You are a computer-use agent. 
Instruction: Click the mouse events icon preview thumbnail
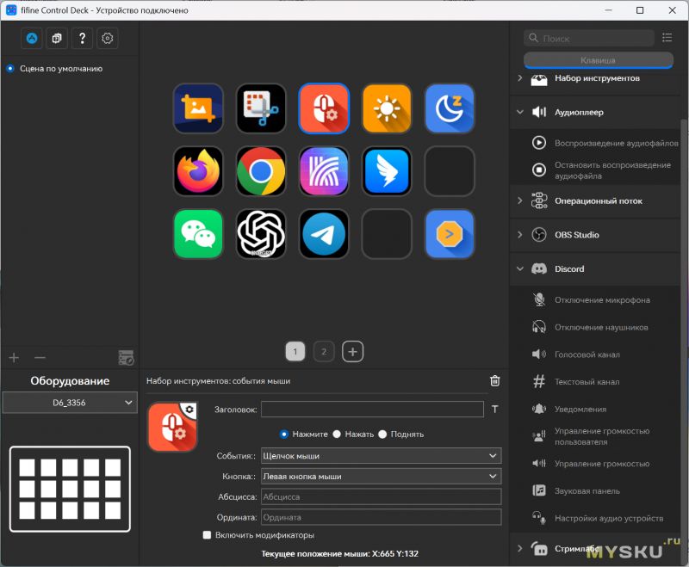pyautogui.click(x=173, y=427)
